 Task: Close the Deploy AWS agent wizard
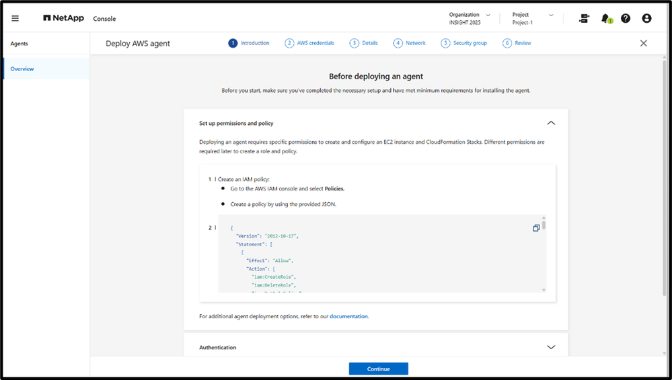[x=643, y=43]
